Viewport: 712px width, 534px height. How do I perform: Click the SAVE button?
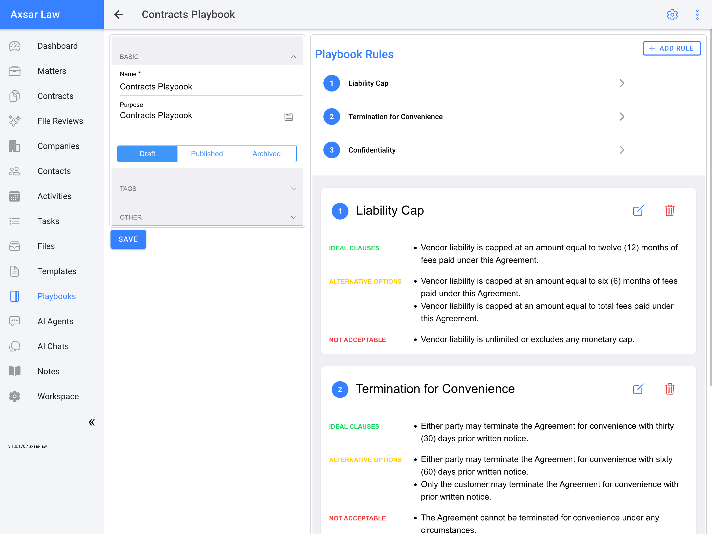128,239
